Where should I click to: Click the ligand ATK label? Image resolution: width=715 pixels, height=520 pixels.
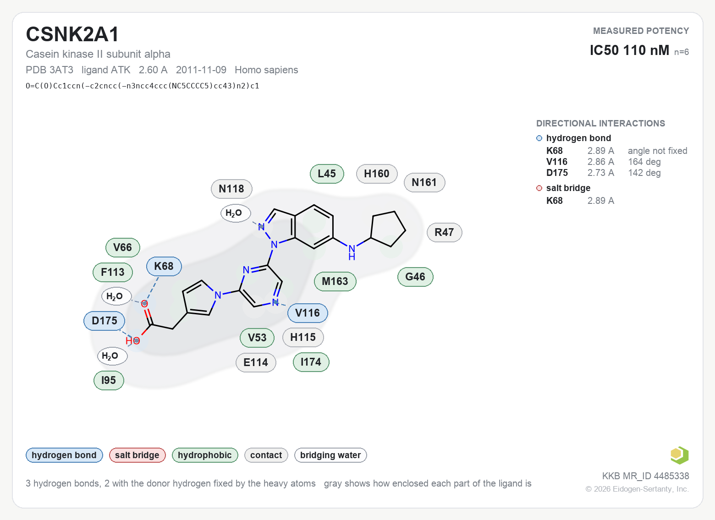[x=106, y=70]
